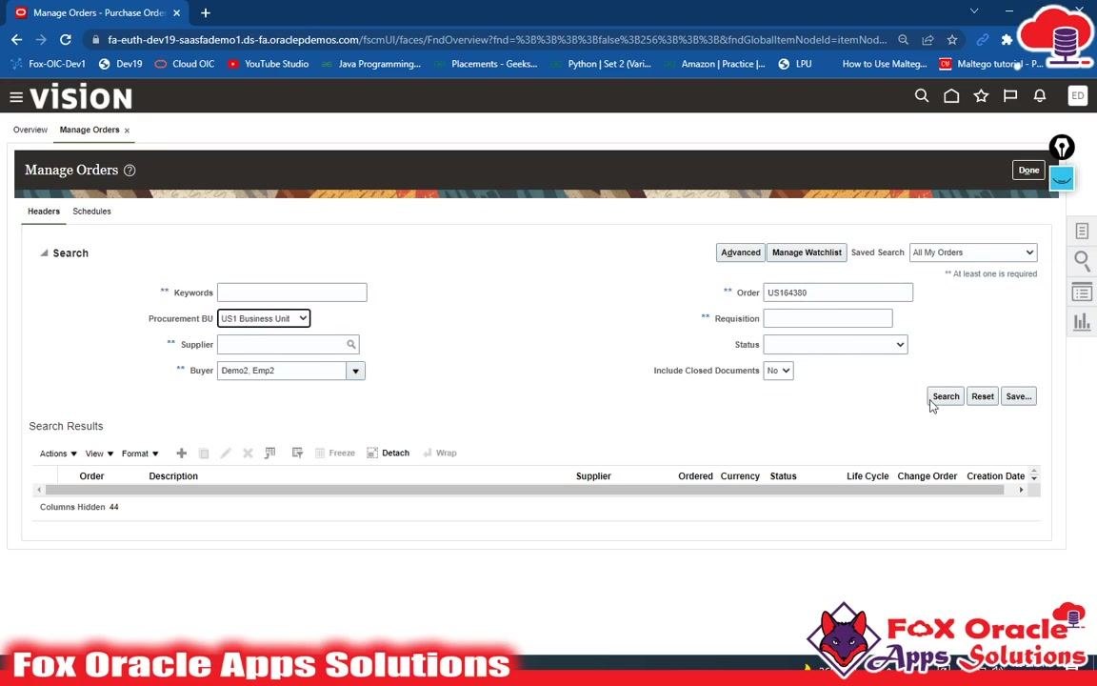Image resolution: width=1097 pixels, height=686 pixels.
Task: Click the Delete X icon in toolbar
Action: point(248,454)
